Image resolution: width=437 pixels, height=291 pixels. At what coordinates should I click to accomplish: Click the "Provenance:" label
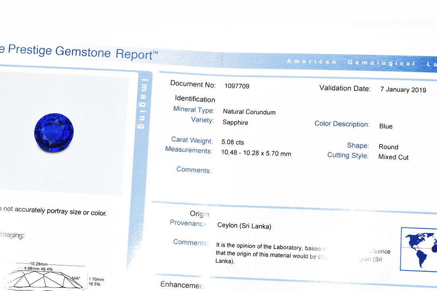coord(188,223)
